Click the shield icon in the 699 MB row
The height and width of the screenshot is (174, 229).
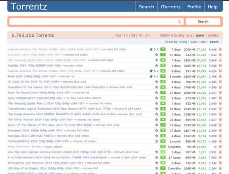(x=220, y=158)
